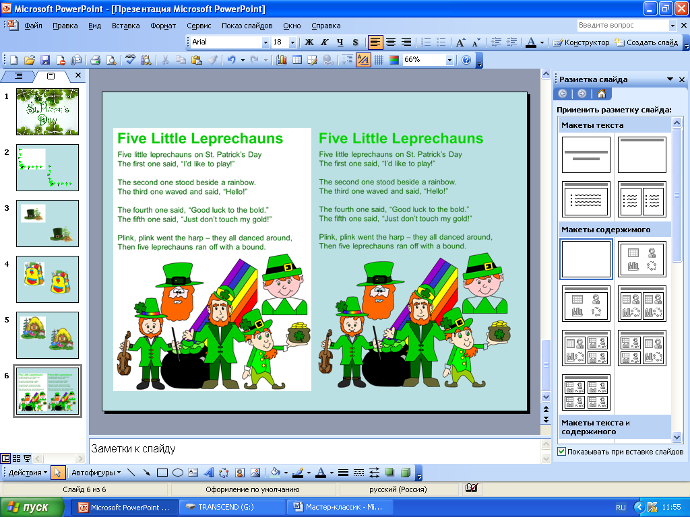Open the Help question mark icon
690x517 pixels.
tap(466, 60)
